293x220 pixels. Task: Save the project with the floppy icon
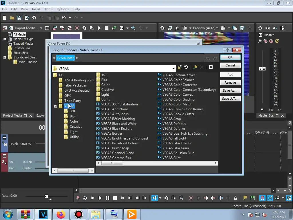(x=19, y=18)
